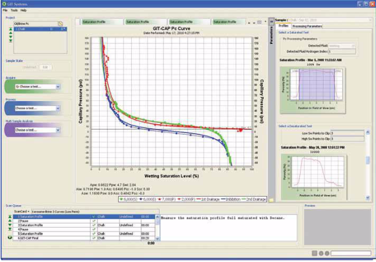Toggle the 1st Drainage legend entry
The height and width of the screenshot is (262, 376).
pyautogui.click(x=208, y=200)
